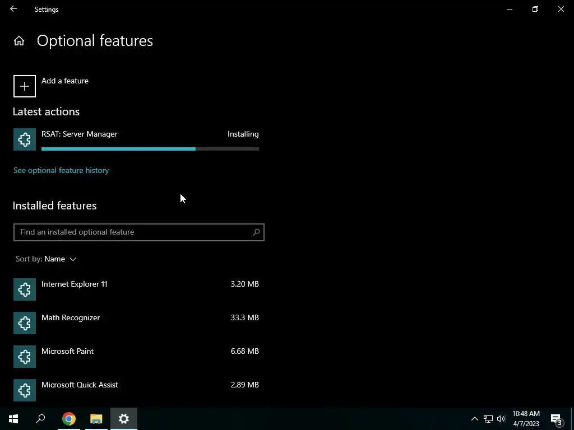Click the Microsoft Quick Assist puzzle icon
Image resolution: width=574 pixels, height=430 pixels.
click(x=25, y=390)
